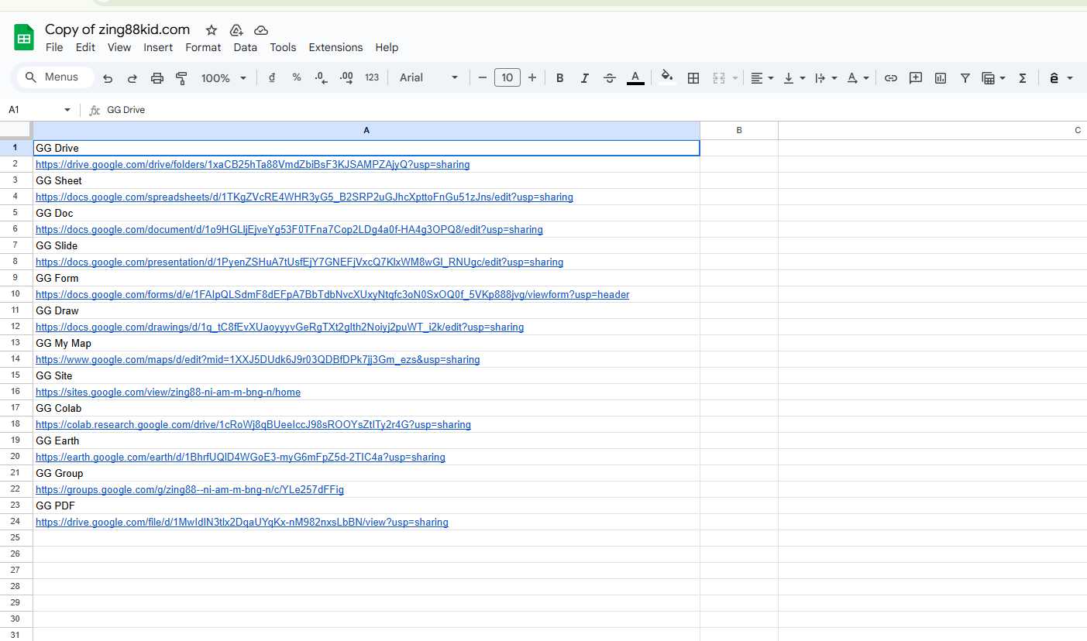This screenshot has height=641, width=1087.
Task: Search the Menus box
Action: click(54, 77)
